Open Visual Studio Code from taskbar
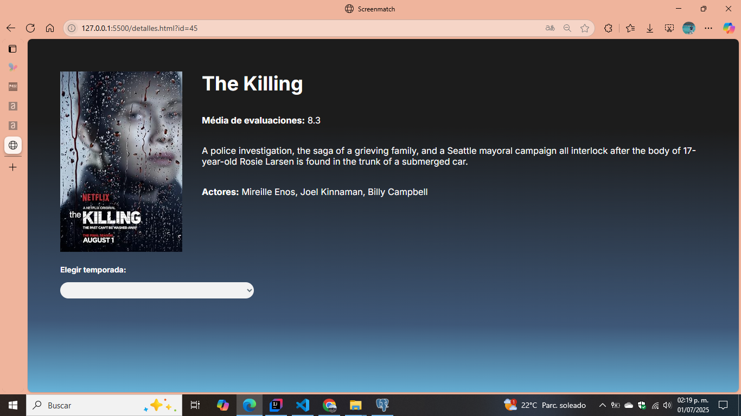The height and width of the screenshot is (416, 741). (x=303, y=405)
